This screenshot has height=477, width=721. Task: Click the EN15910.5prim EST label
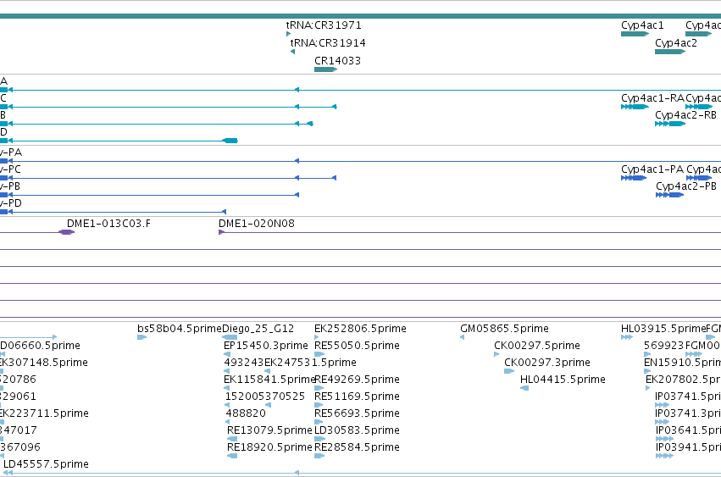click(682, 363)
